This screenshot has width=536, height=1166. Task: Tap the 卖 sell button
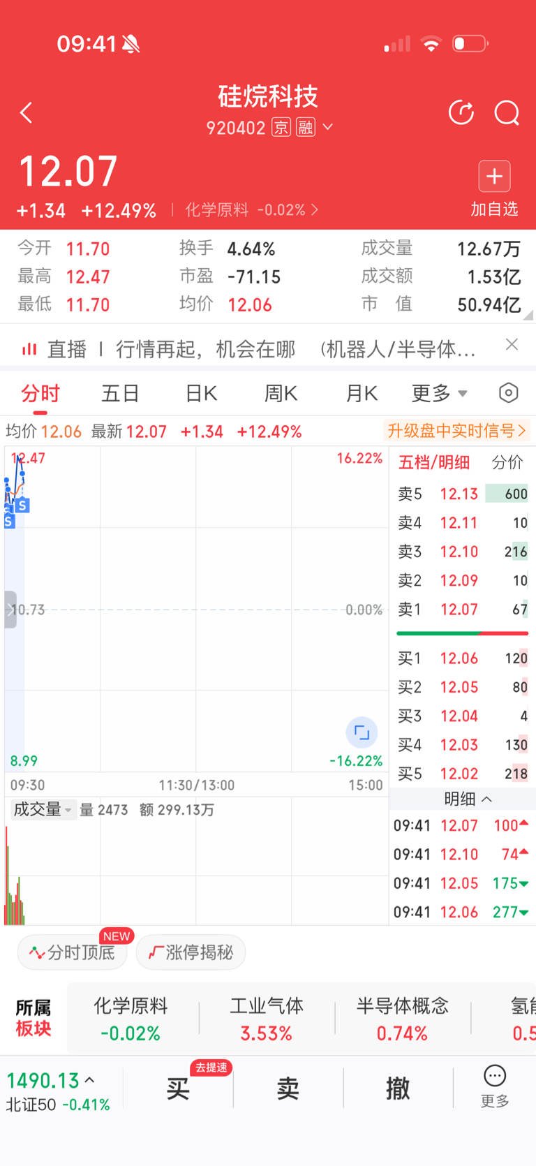pyautogui.click(x=288, y=1088)
